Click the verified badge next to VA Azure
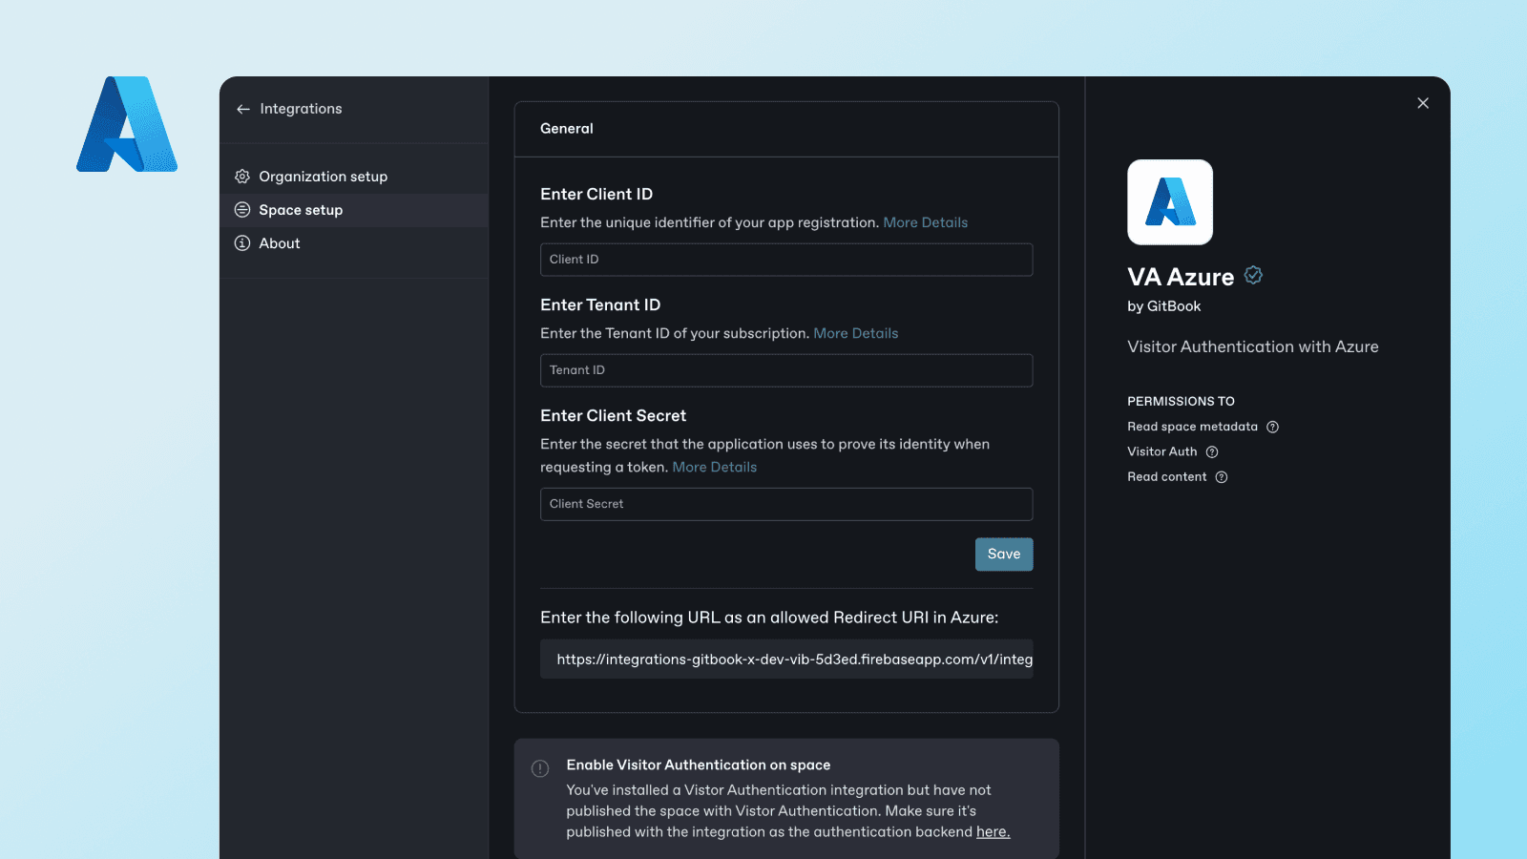This screenshot has width=1527, height=859. [x=1254, y=275]
